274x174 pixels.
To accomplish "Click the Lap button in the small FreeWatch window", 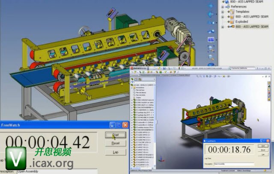I will [263, 154].
